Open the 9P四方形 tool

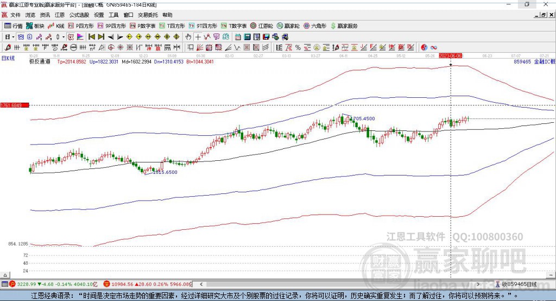112,26
